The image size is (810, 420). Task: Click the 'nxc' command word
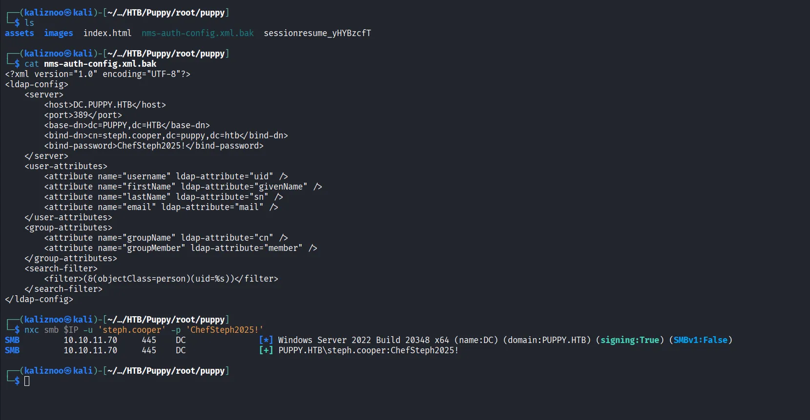(32, 330)
